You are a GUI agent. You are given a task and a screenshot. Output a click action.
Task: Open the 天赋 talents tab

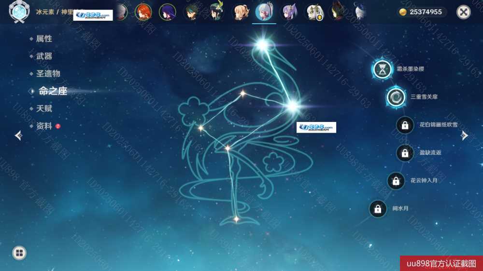(x=44, y=108)
